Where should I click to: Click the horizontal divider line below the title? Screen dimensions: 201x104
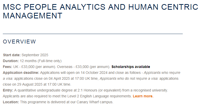[93, 34]
